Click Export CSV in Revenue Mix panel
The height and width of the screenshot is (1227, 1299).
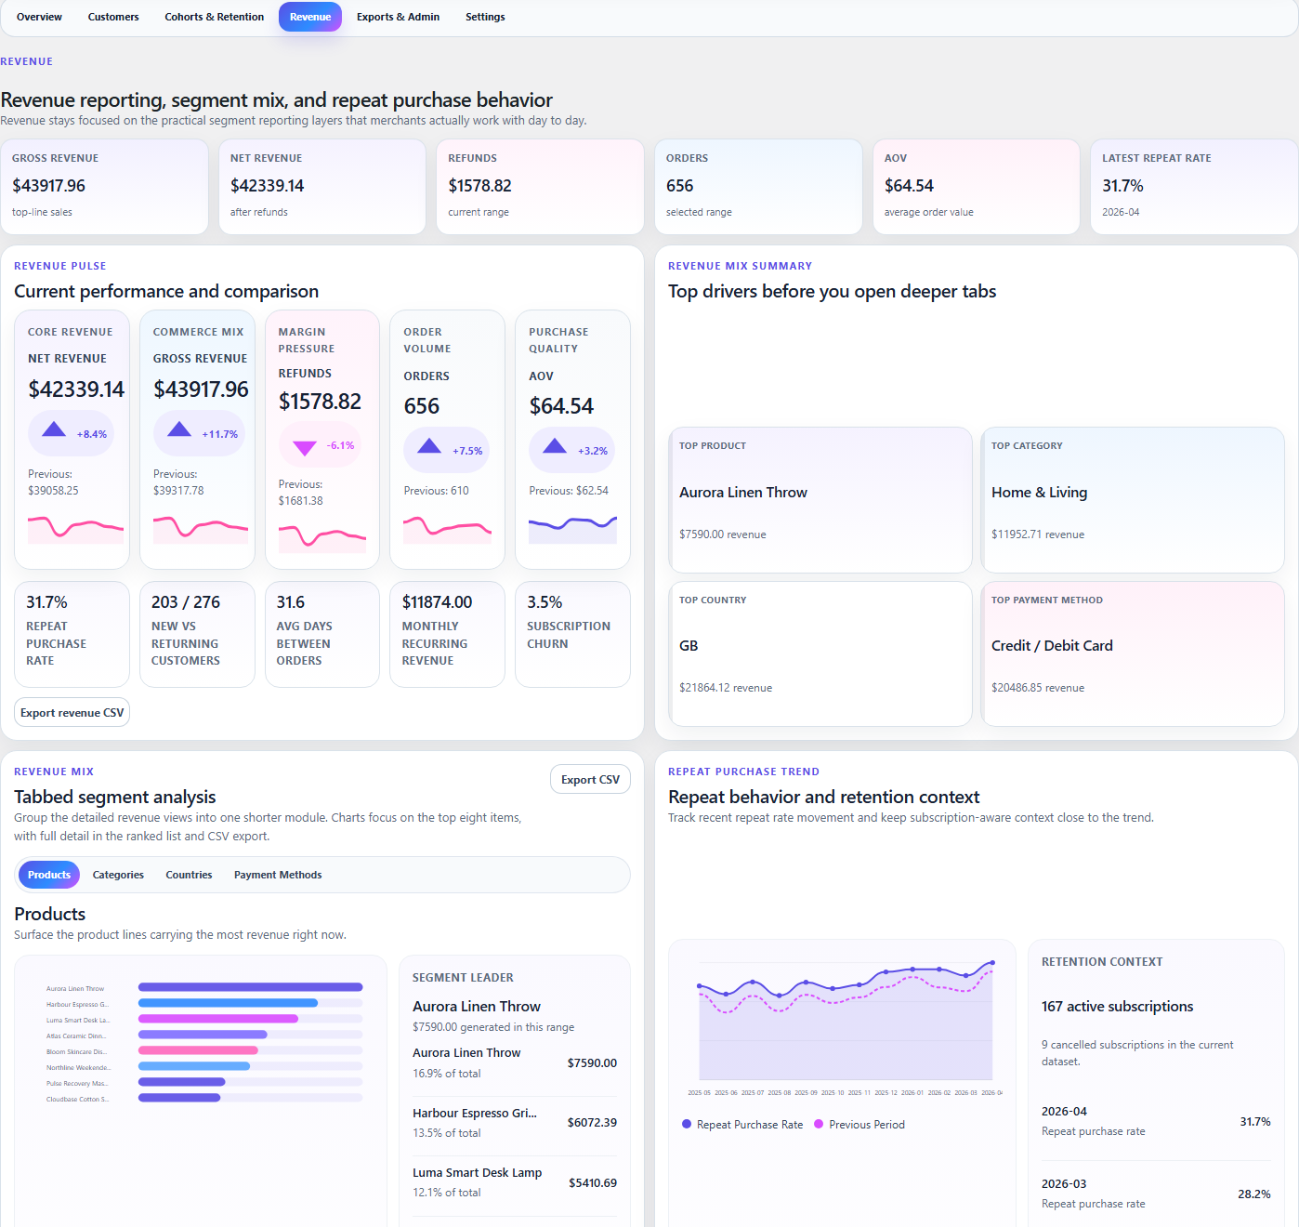(x=590, y=779)
